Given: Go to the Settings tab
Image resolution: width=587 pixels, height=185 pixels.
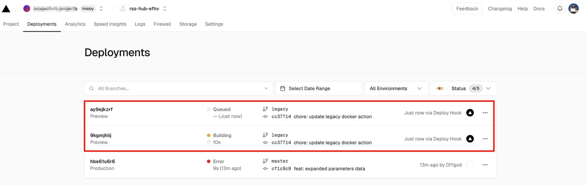Looking at the screenshot, I should pyautogui.click(x=214, y=24).
